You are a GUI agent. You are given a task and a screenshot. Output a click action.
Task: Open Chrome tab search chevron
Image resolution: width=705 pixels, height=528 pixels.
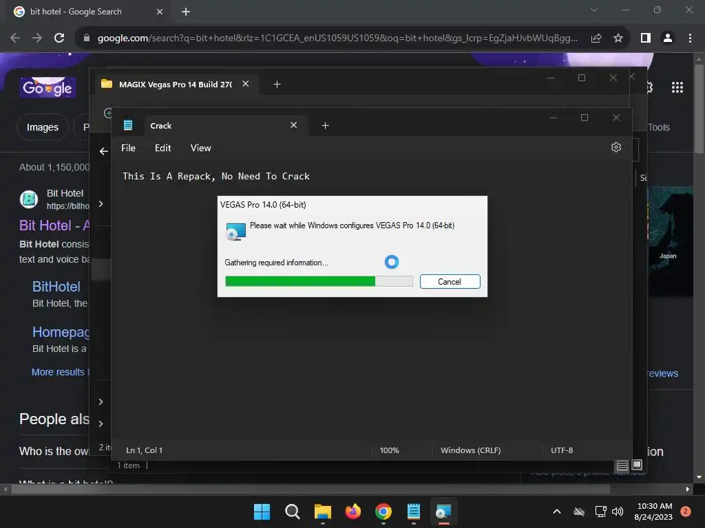click(594, 10)
